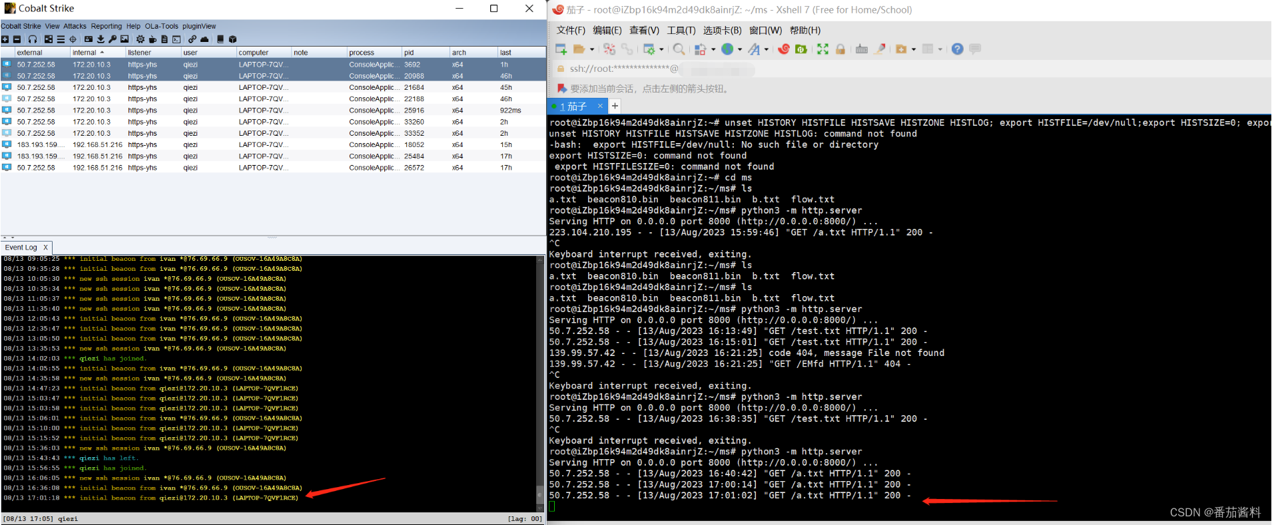Add a new Xshell tab with plus button
The image size is (1272, 525).
(x=615, y=106)
